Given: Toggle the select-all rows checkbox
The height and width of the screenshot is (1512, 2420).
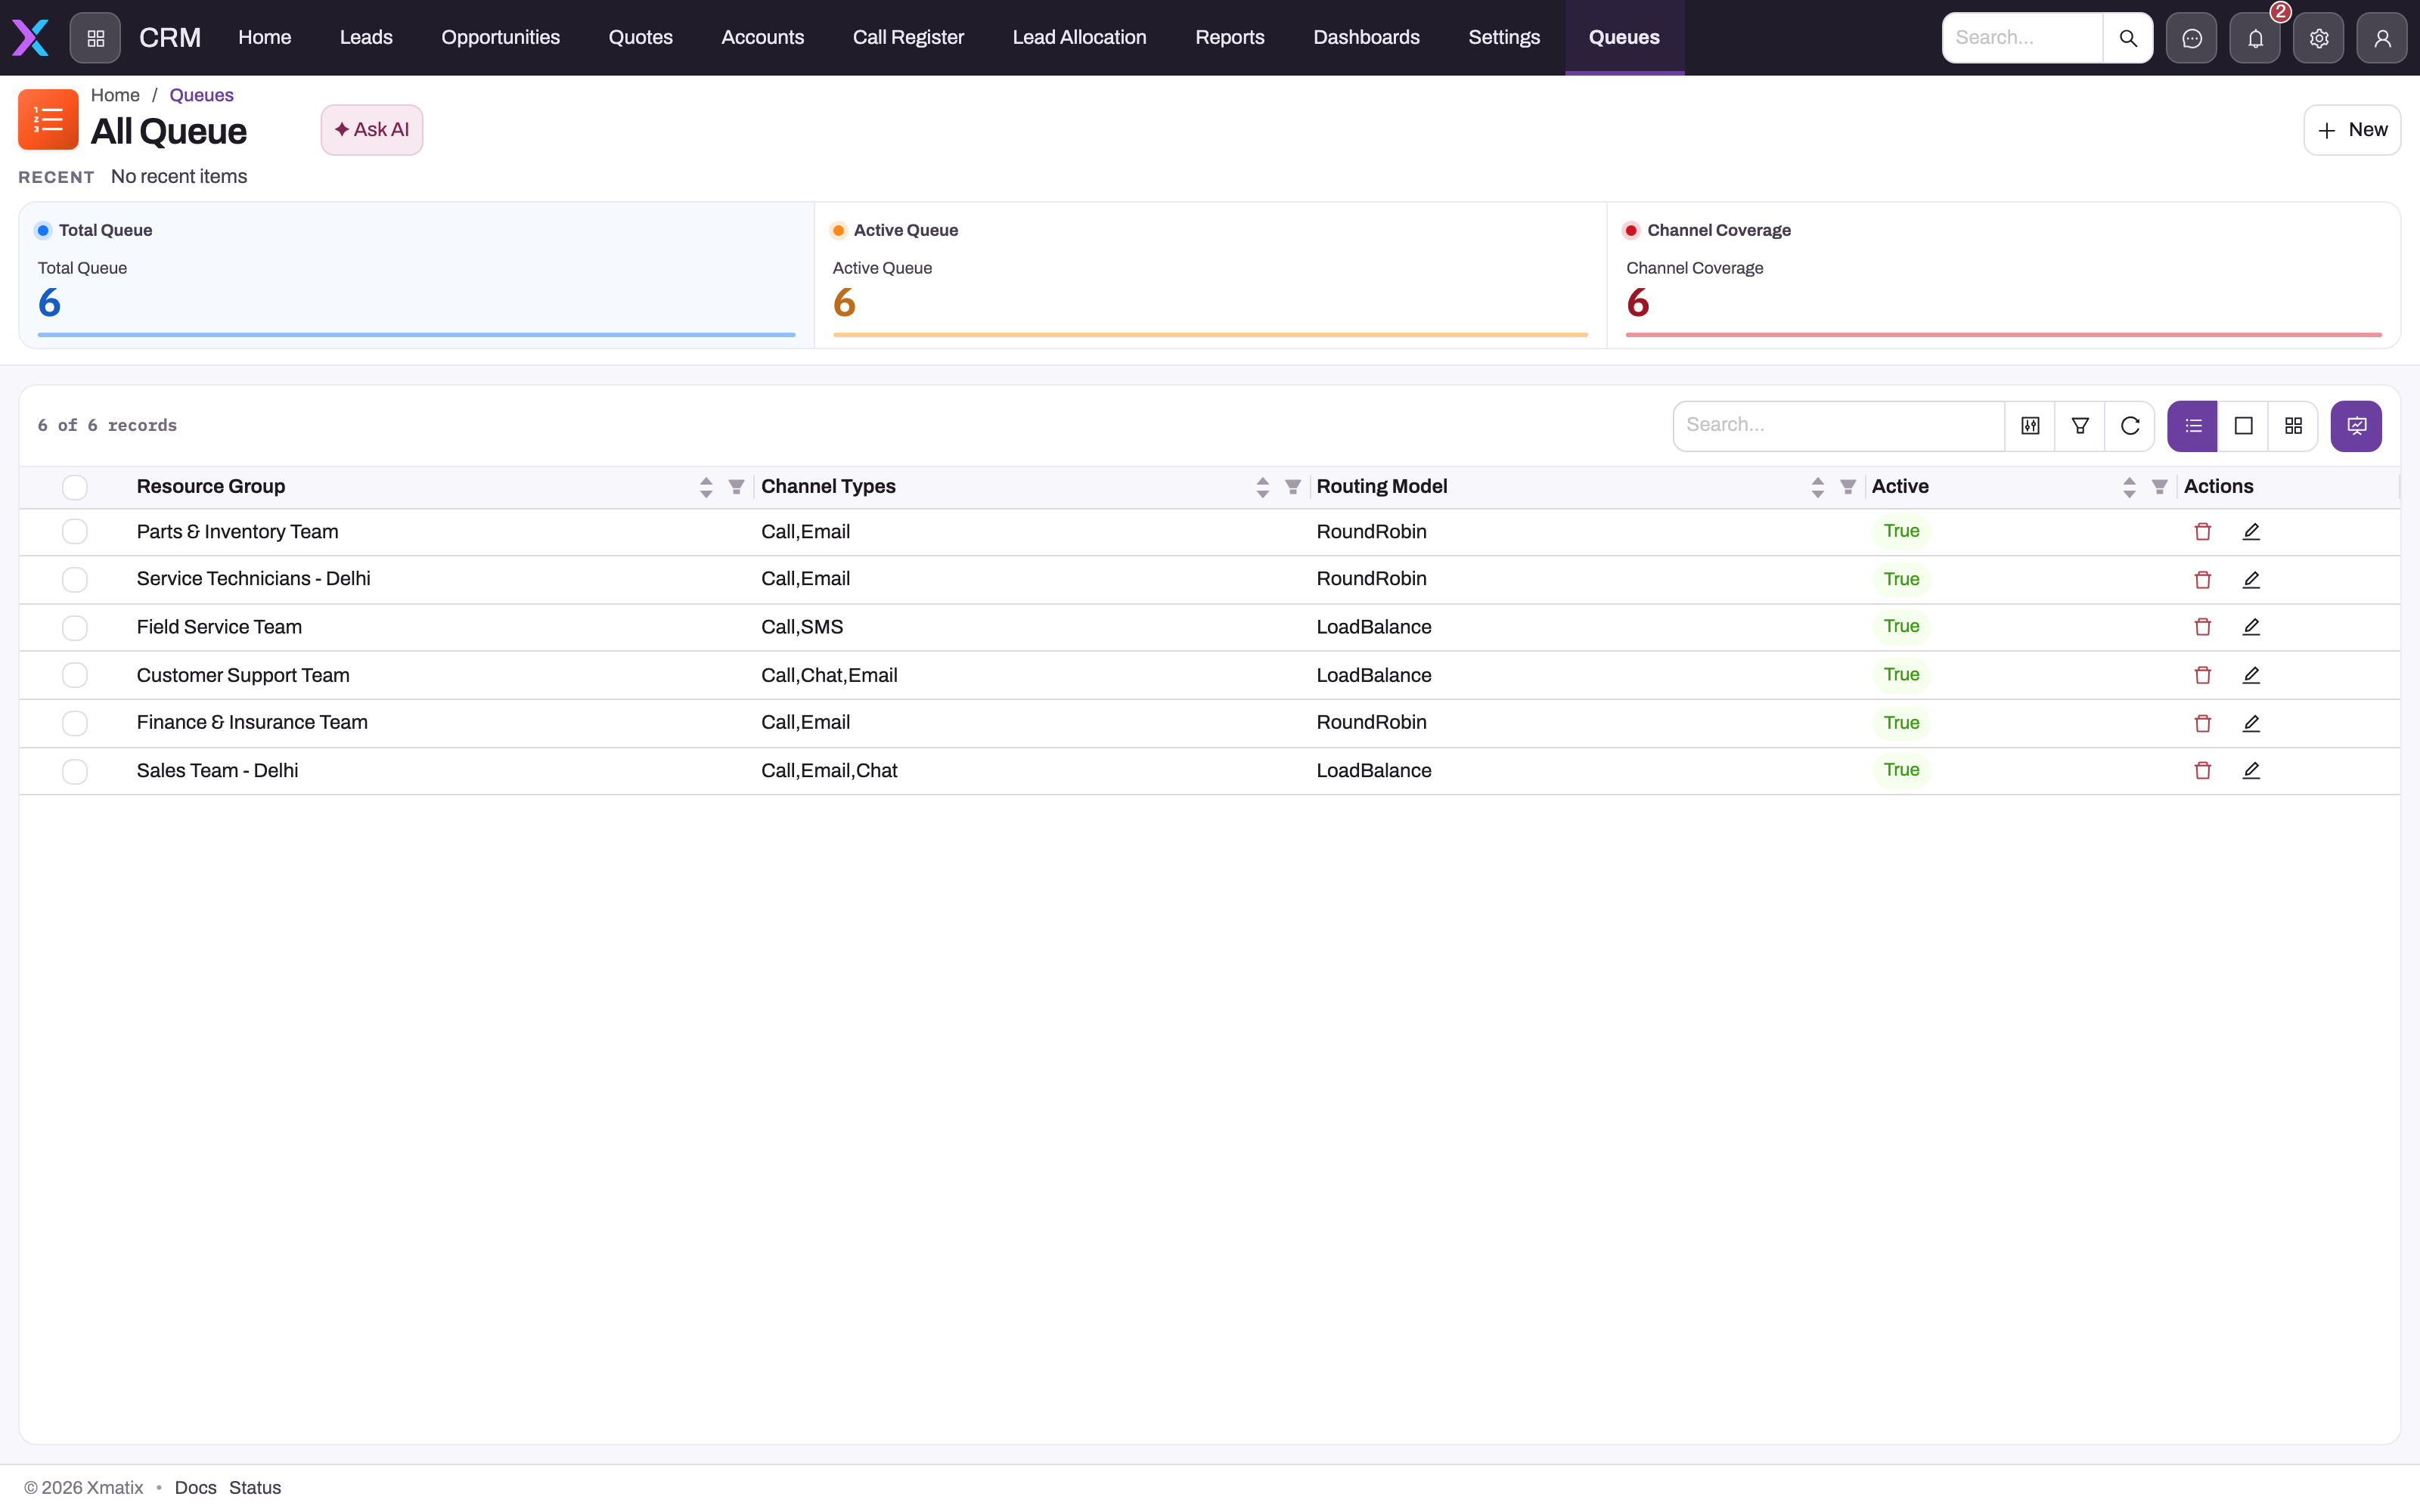Looking at the screenshot, I should (75, 487).
